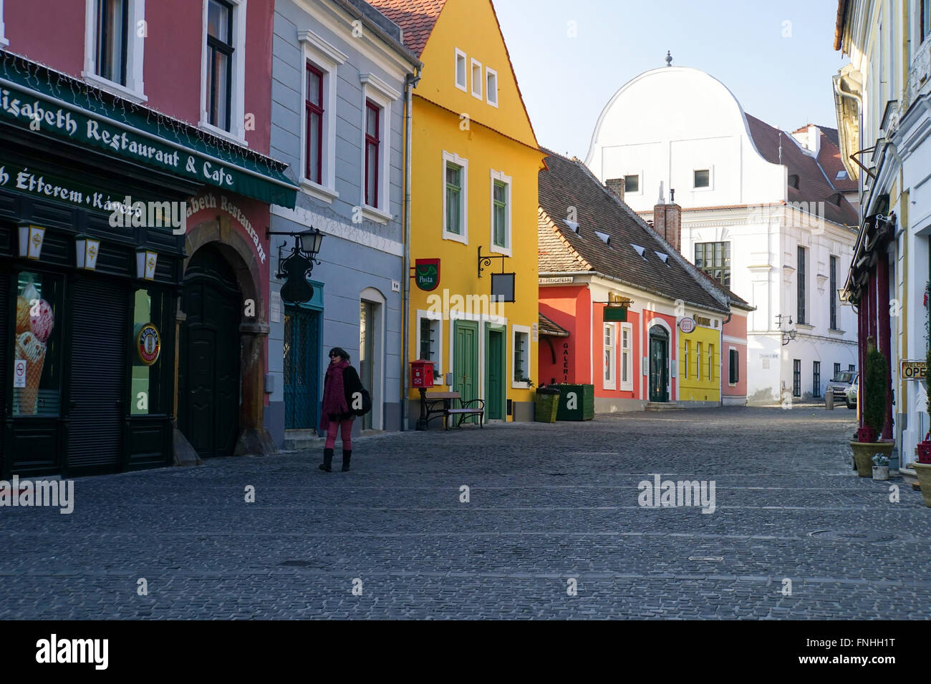This screenshot has width=931, height=684.
Task: Click the "OPEN" welcome sign at the right edge
Action: 913,369
